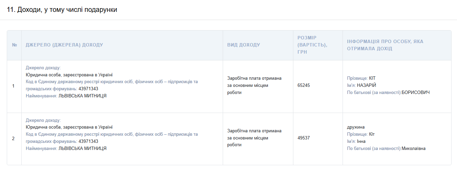Click the patronymic 'БОРИСОВИЧ'
457x171 pixels.
coord(416,93)
